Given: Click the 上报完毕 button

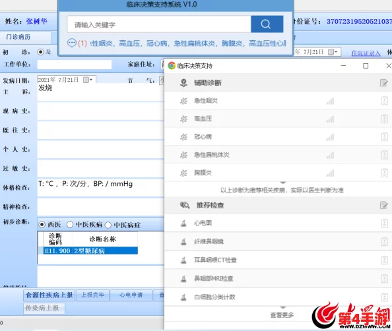Looking at the screenshot, I should point(93,295).
